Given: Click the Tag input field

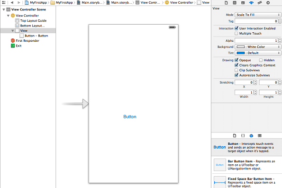Looking at the screenshot, I should pyautogui.click(x=256, y=21).
